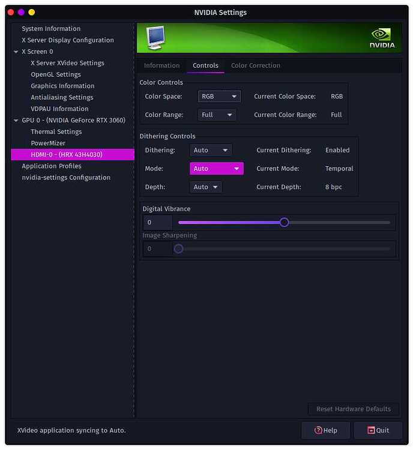This screenshot has width=413, height=450.
Task: Select the Controls tab
Action: click(x=205, y=65)
